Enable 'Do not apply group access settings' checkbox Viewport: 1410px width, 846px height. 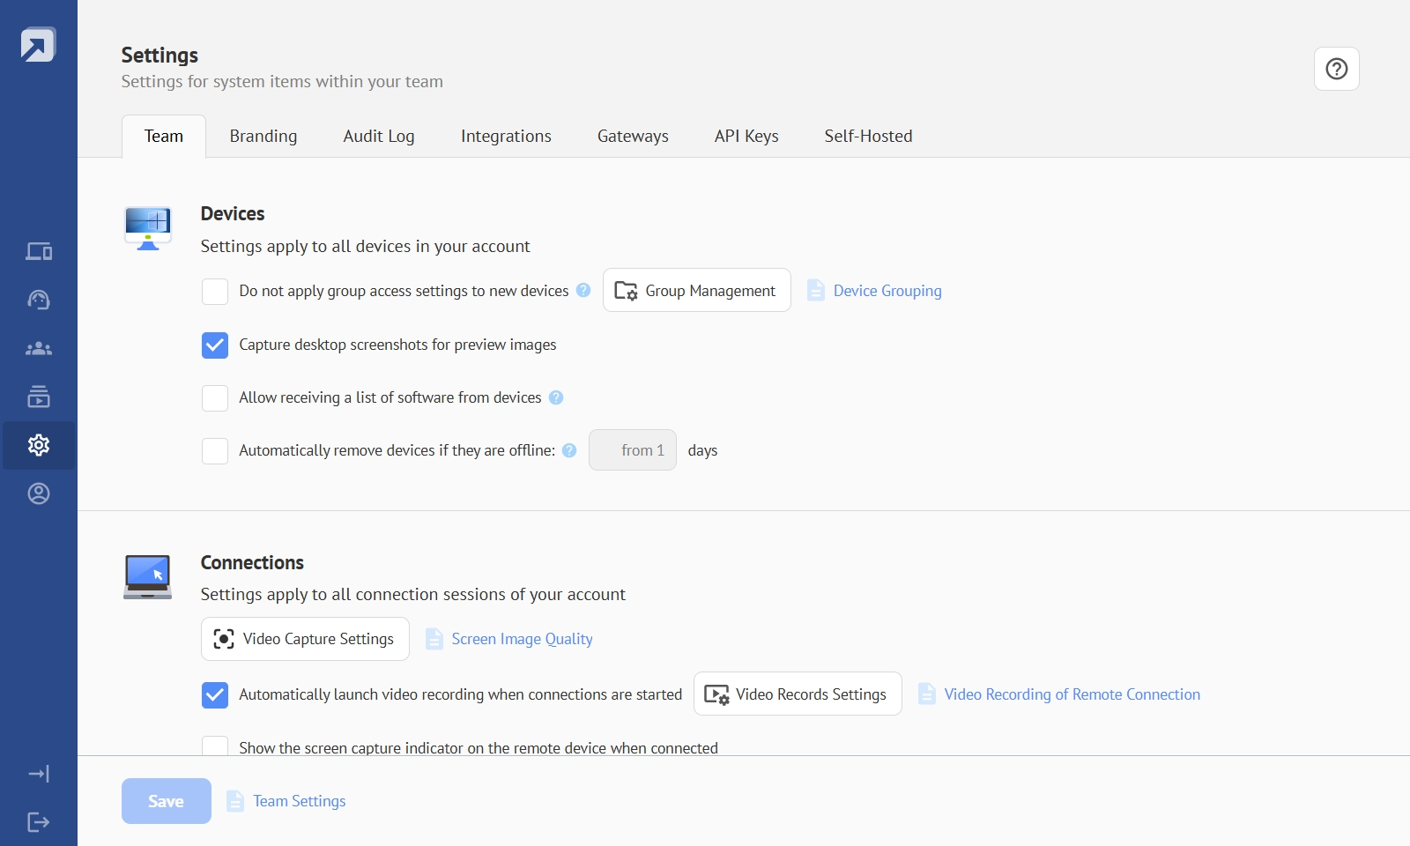click(215, 292)
